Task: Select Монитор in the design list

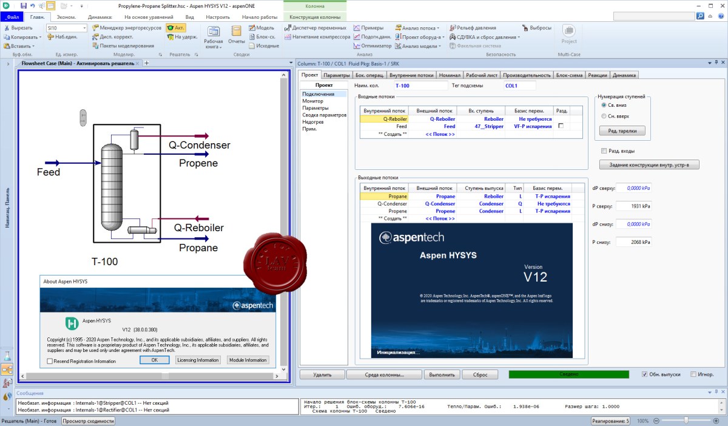Action: click(313, 101)
